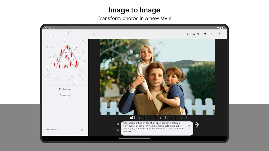Click inside the prompt text field
Viewport: 269px width, 151px height.
tap(157, 128)
